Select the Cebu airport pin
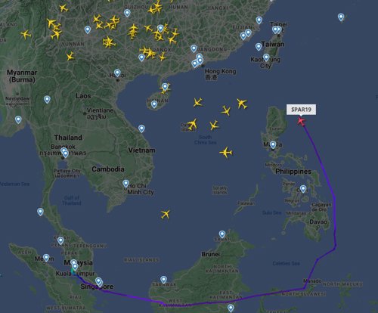 pos(303,189)
